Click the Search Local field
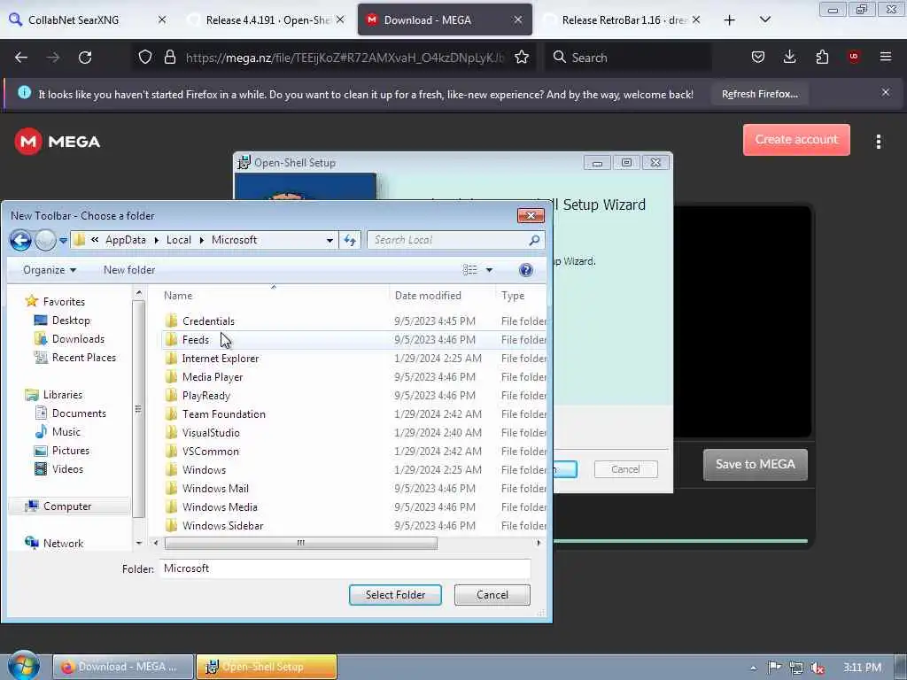This screenshot has height=680, width=907. 456,240
